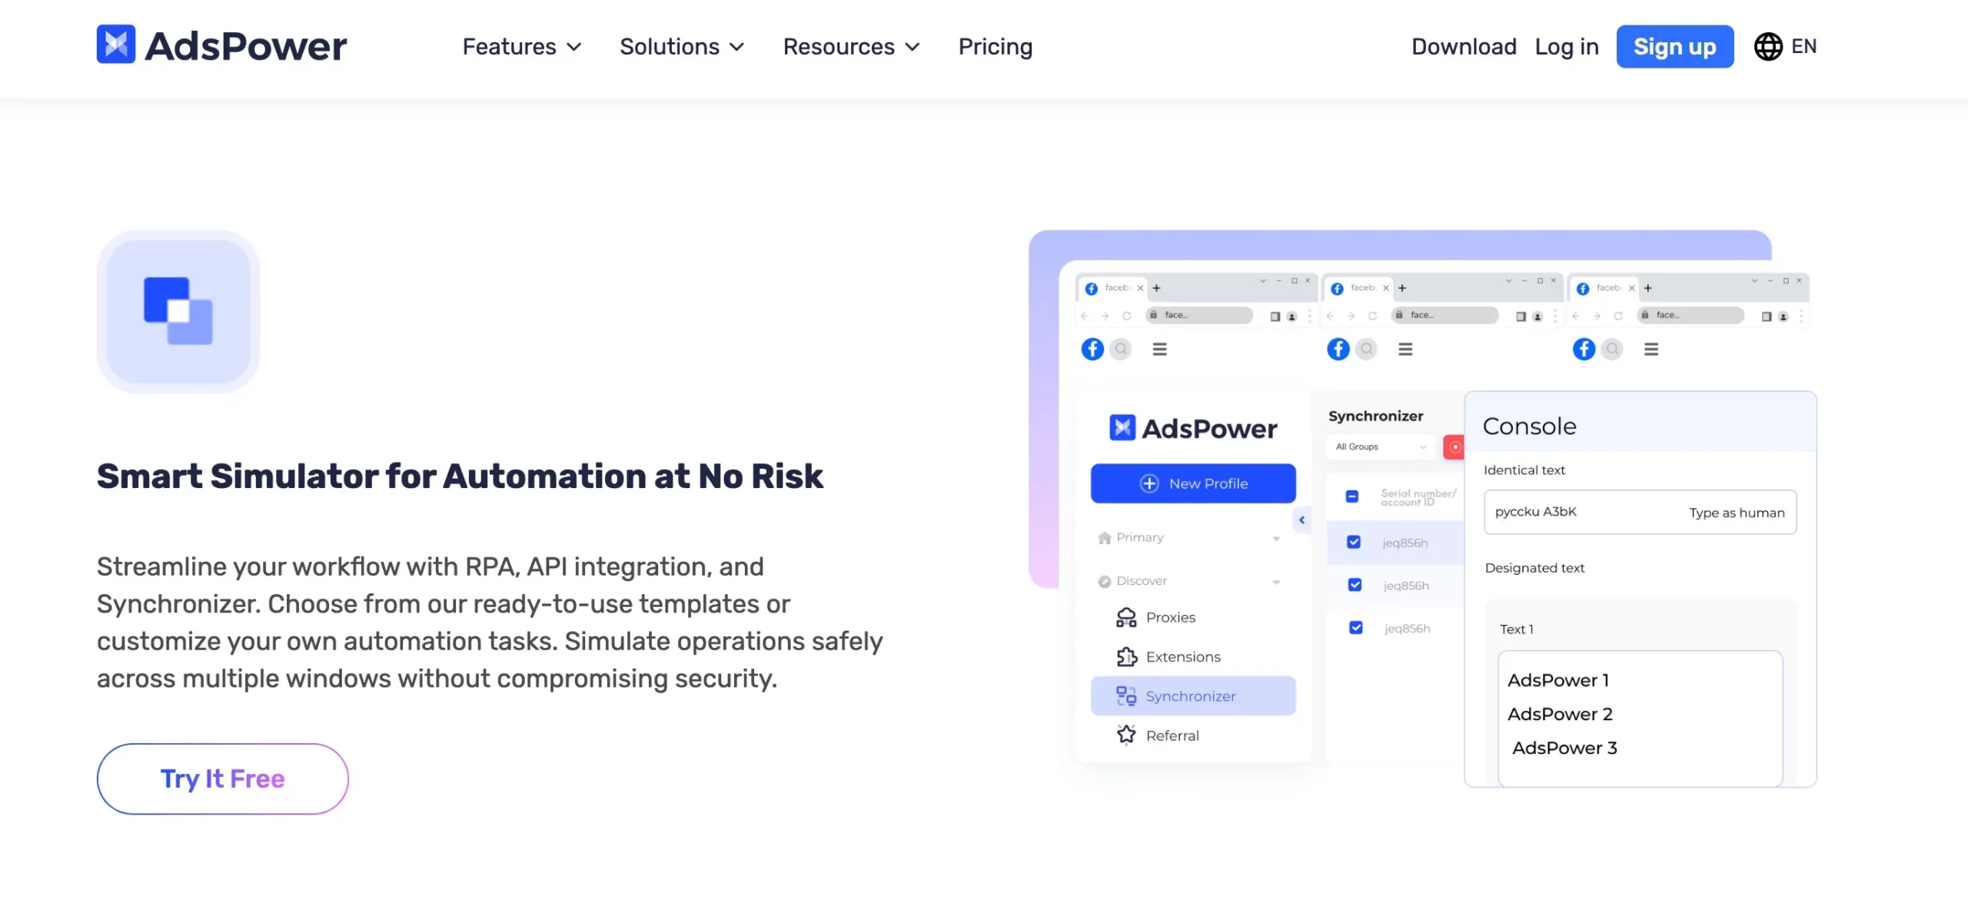Click the Identical text input field
1968x903 pixels.
coord(1640,512)
